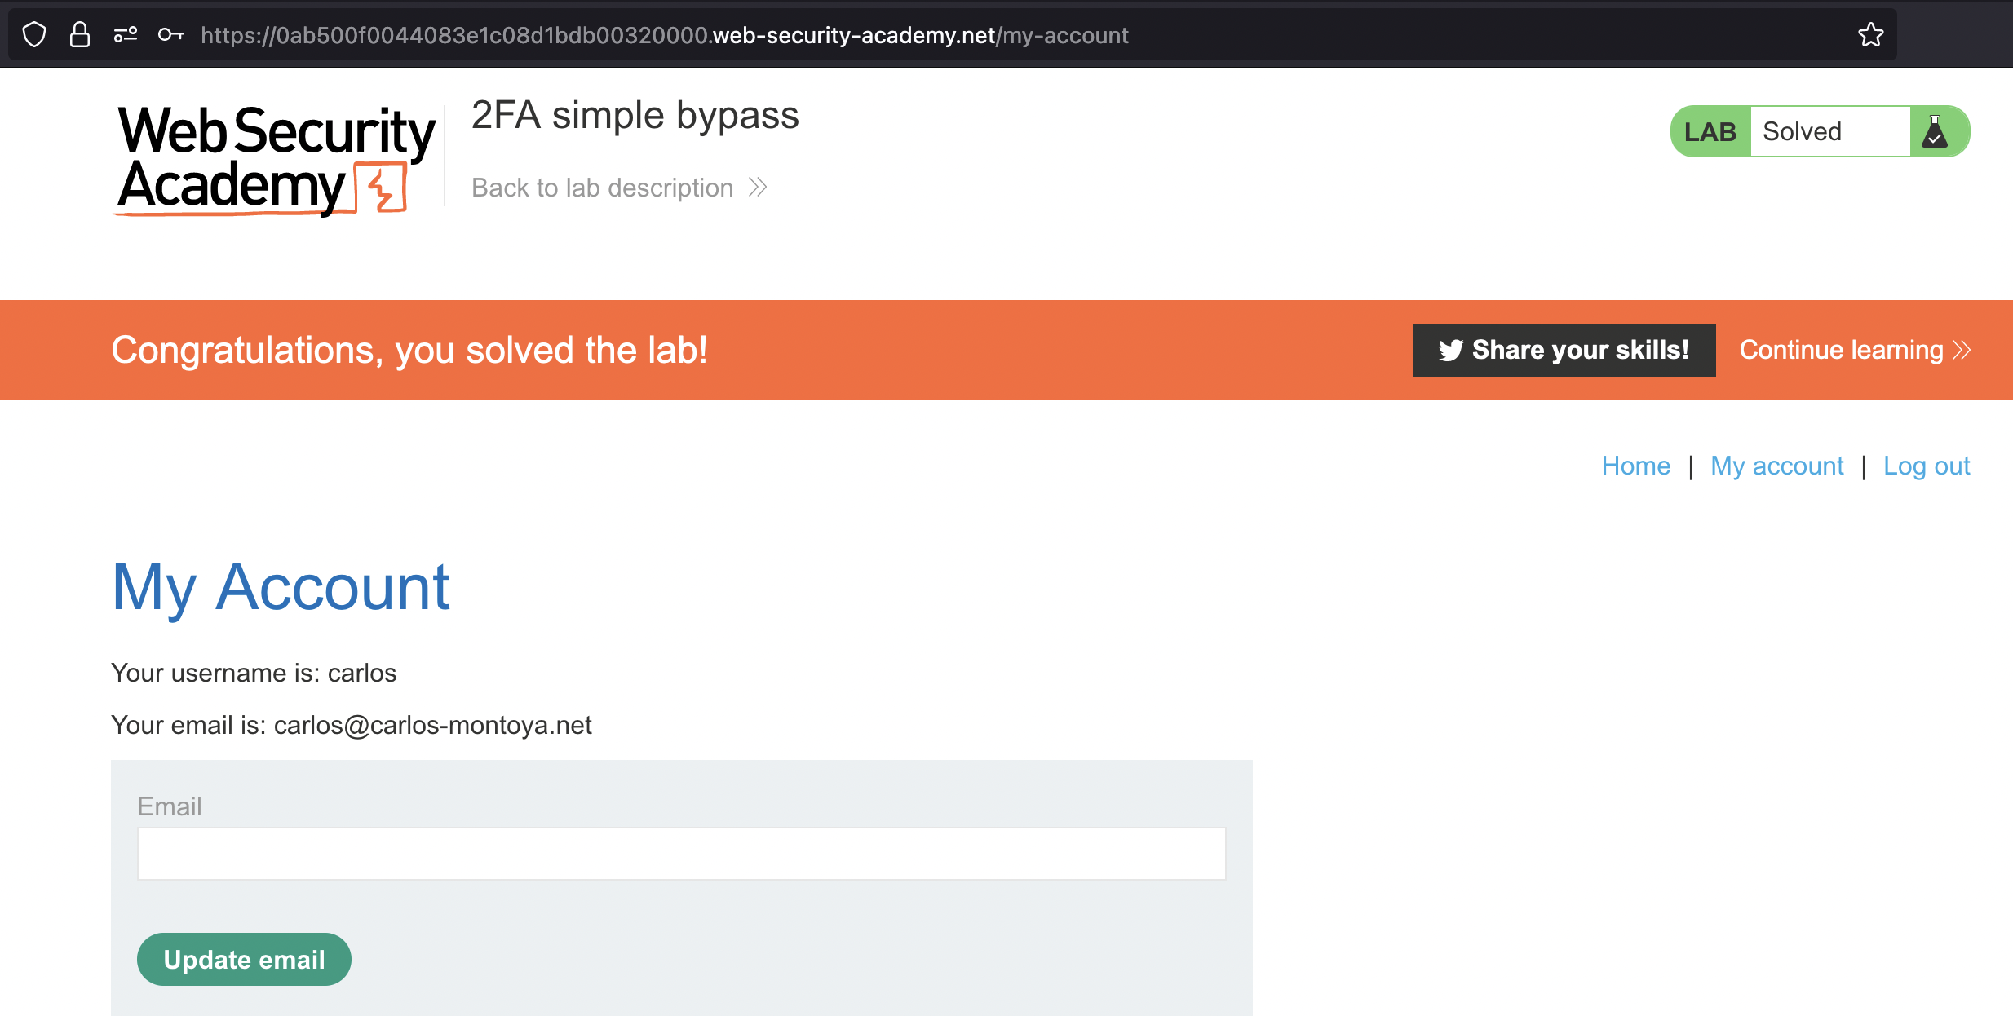
Task: Click the URL text in address bar
Action: pos(664,35)
